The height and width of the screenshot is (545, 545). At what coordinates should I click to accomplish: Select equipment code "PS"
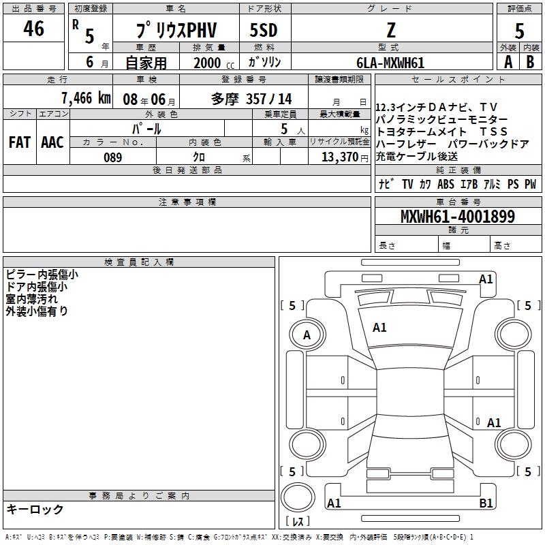pos(513,184)
